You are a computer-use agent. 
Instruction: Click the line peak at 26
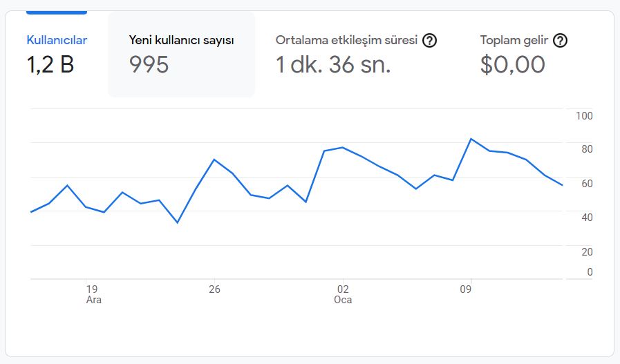pyautogui.click(x=214, y=160)
